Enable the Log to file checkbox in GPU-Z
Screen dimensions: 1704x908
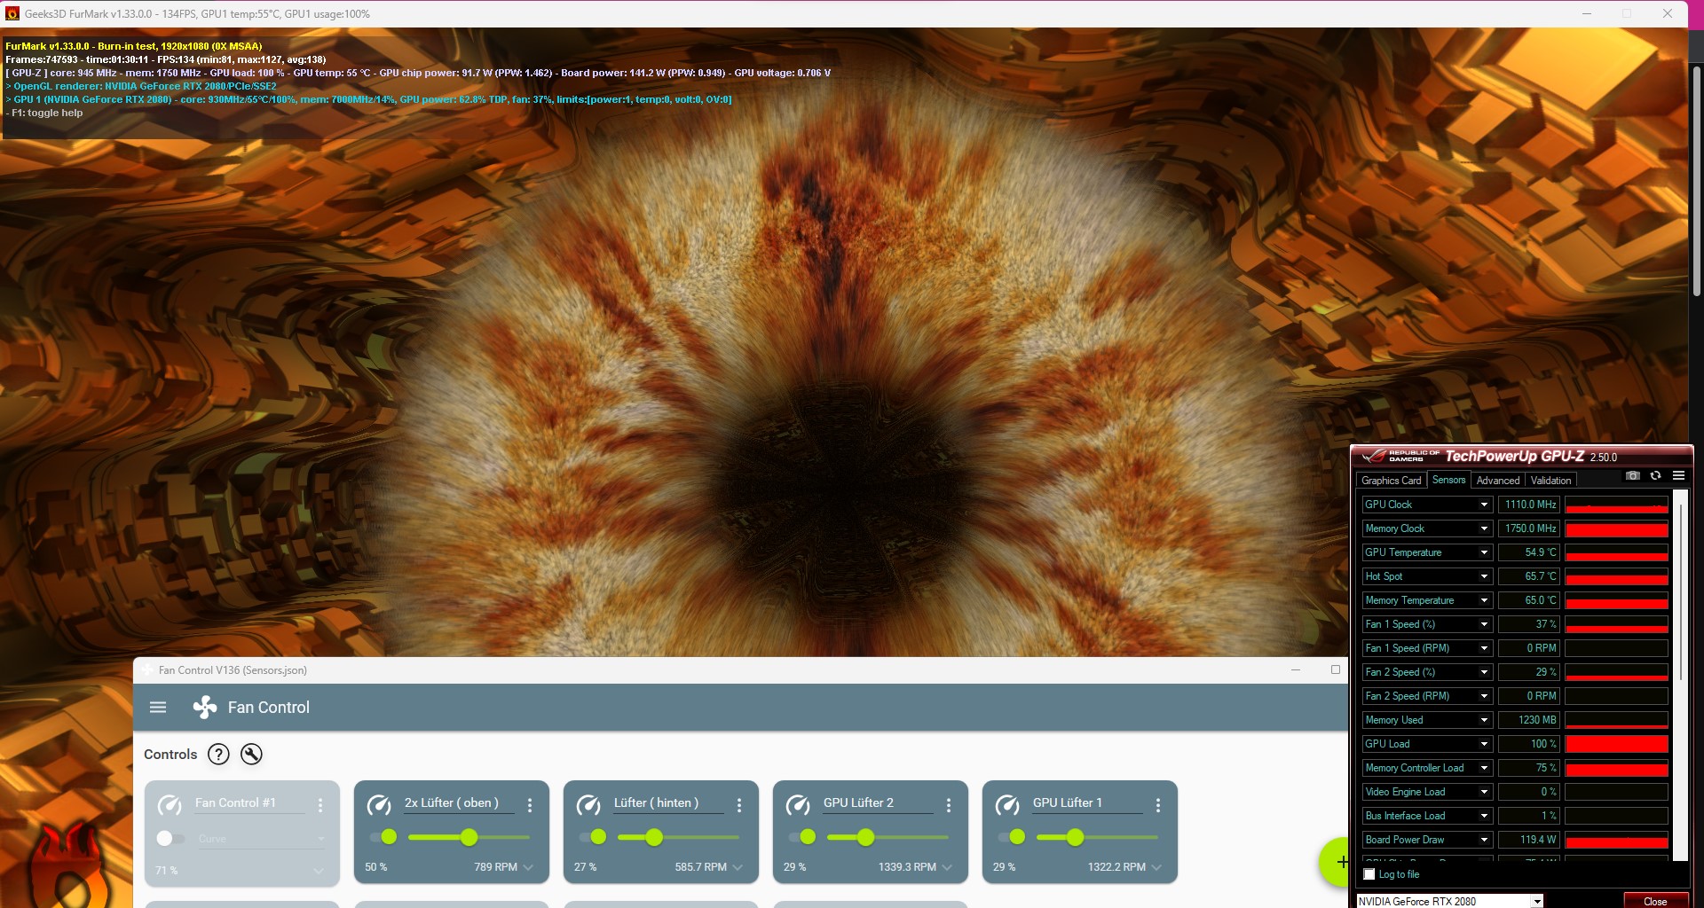tap(1369, 874)
